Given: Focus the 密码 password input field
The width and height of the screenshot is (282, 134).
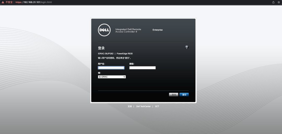Looking at the screenshot, I should point(142,68).
